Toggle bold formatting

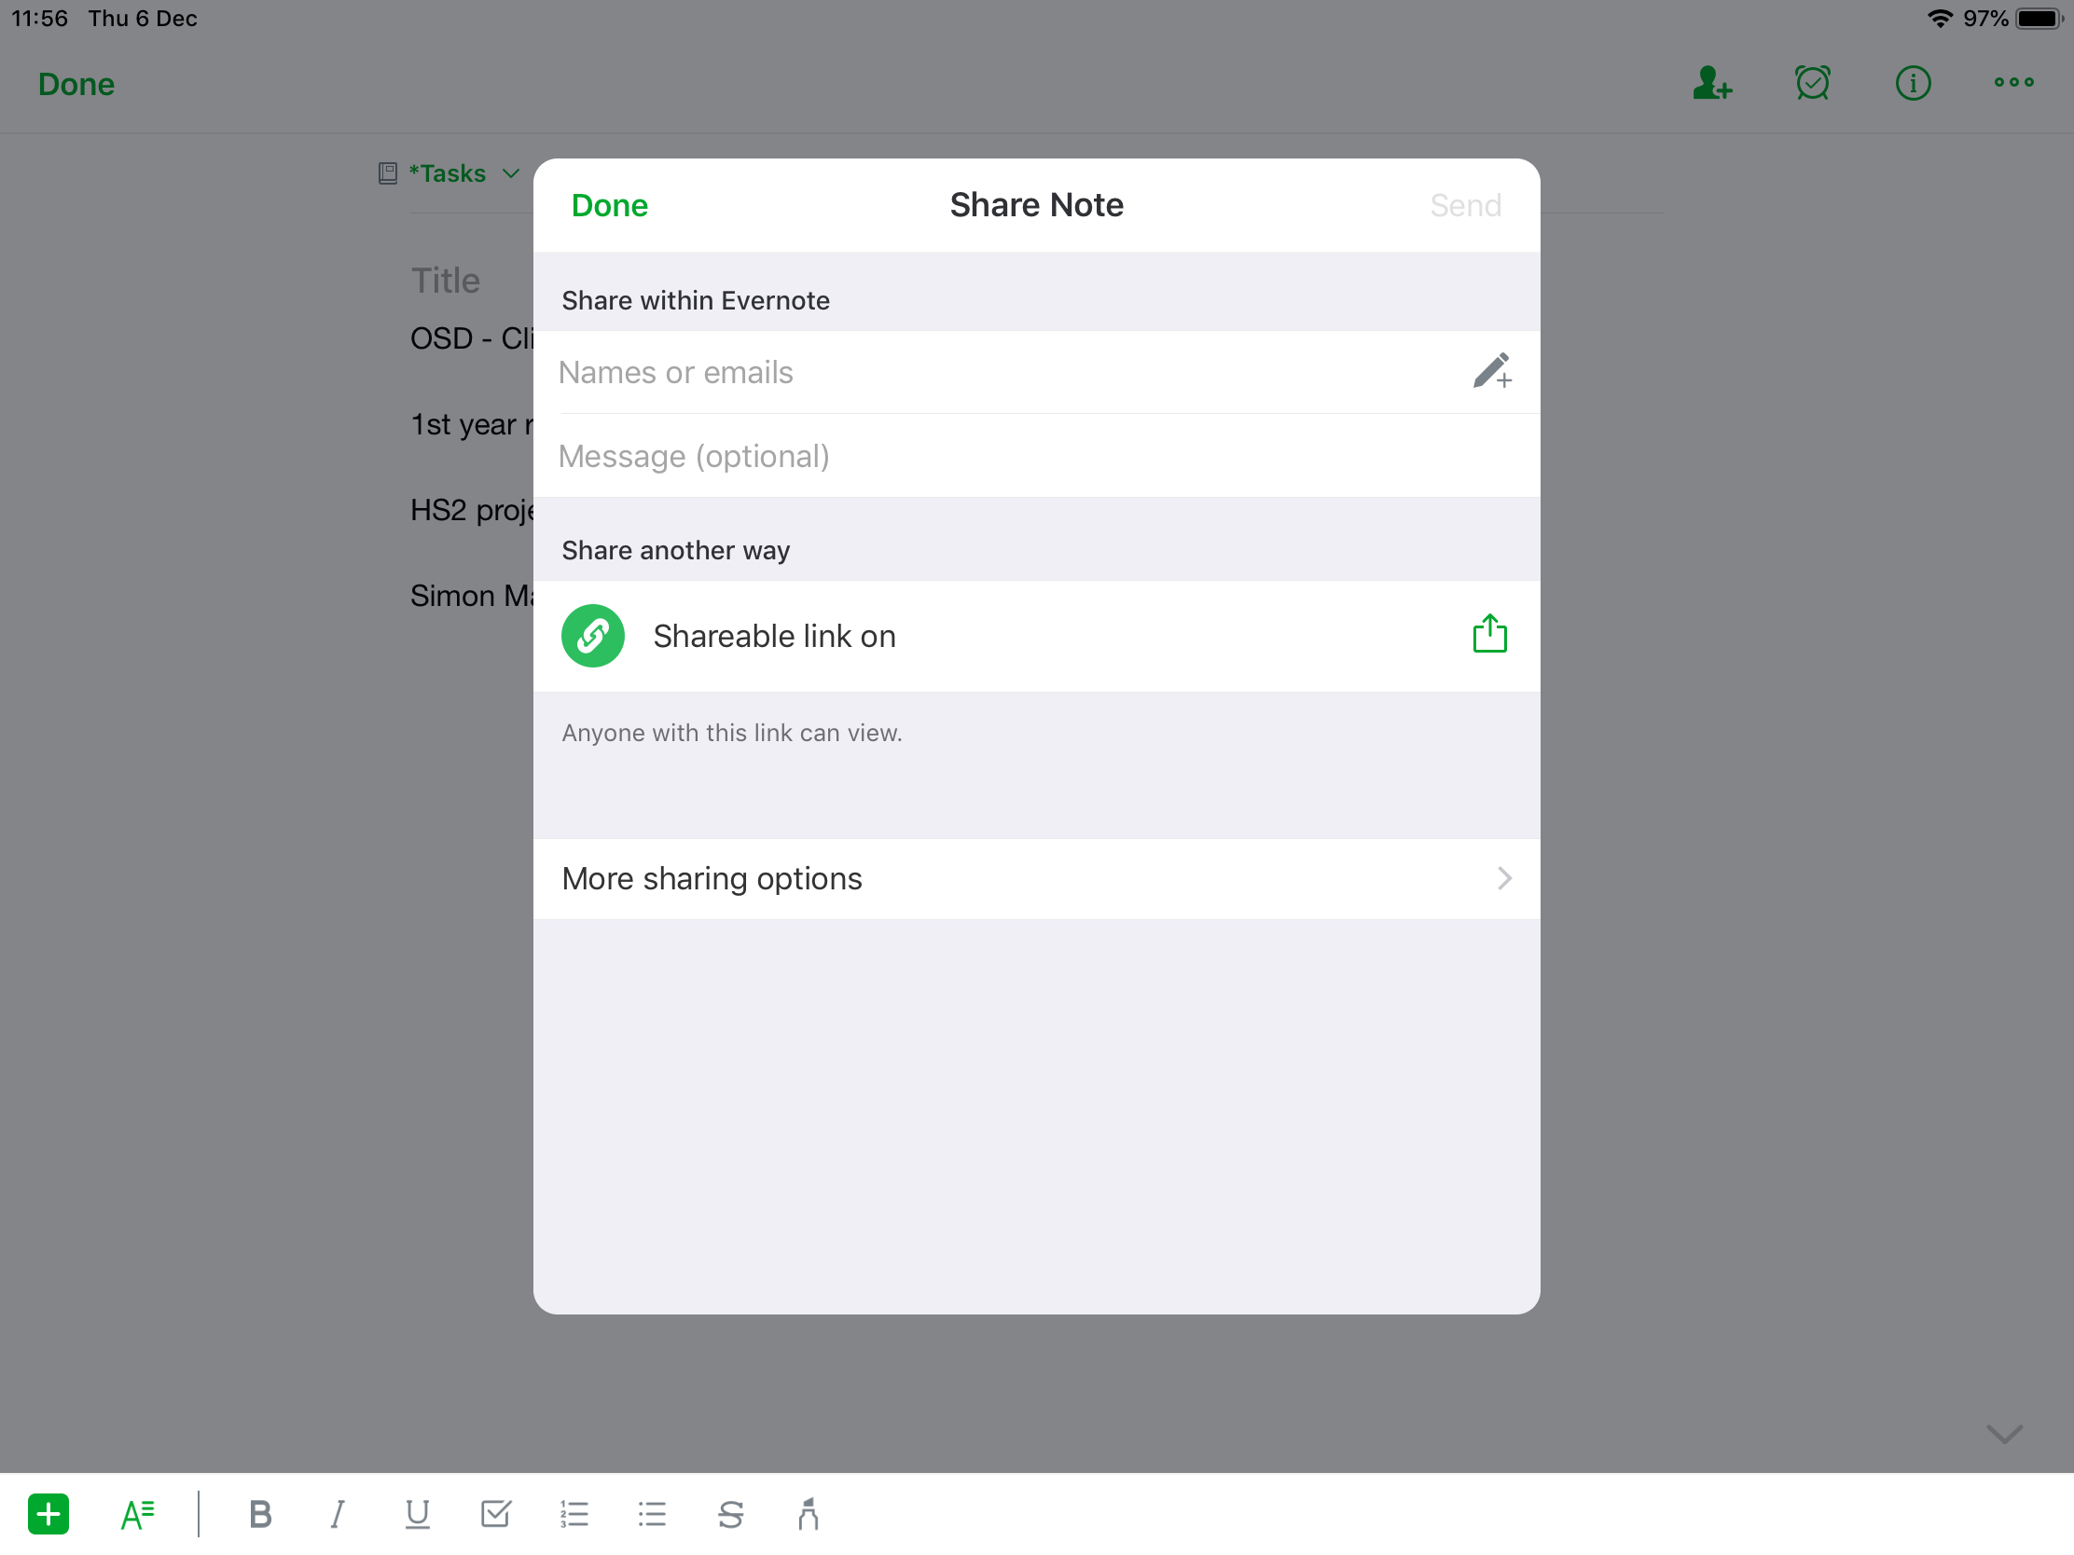(x=261, y=1514)
